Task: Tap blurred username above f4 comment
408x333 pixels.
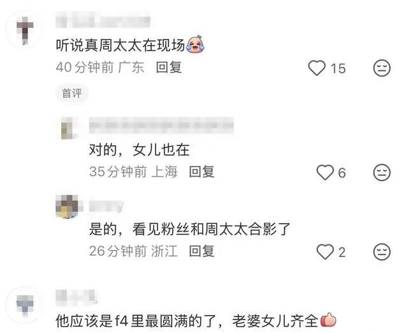Action: [76, 297]
